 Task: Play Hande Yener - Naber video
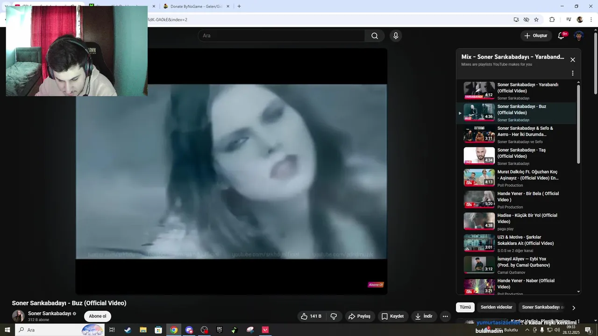[x=516, y=287]
